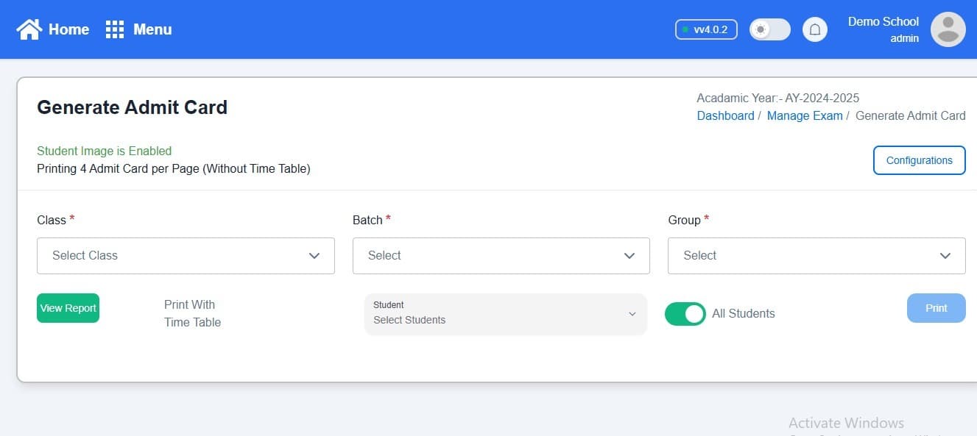Click the Home text in navbar
Image resolution: width=977 pixels, height=436 pixels.
tap(68, 29)
